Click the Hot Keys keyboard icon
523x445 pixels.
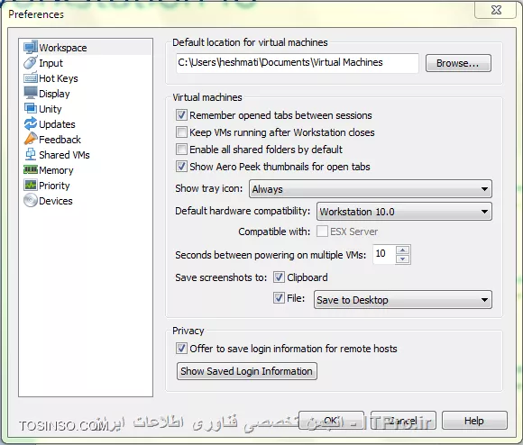(31, 78)
